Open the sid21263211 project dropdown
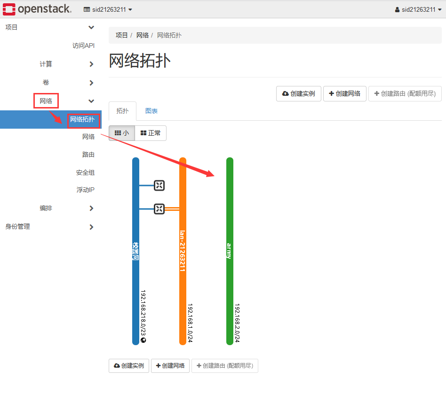Viewport: 446px width, 394px height. tap(108, 10)
